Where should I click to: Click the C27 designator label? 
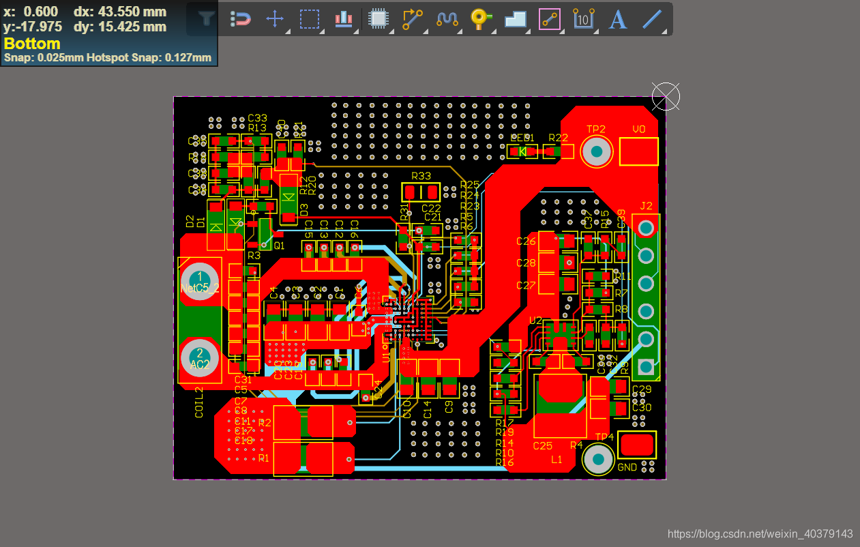click(x=526, y=286)
